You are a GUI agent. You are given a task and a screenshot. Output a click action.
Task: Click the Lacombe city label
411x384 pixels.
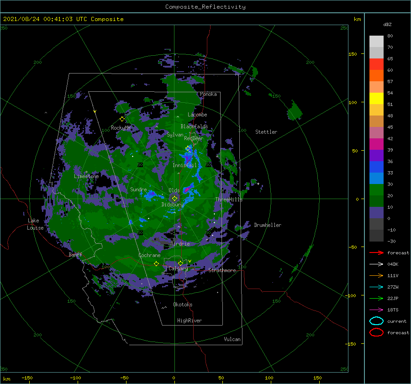197,115
